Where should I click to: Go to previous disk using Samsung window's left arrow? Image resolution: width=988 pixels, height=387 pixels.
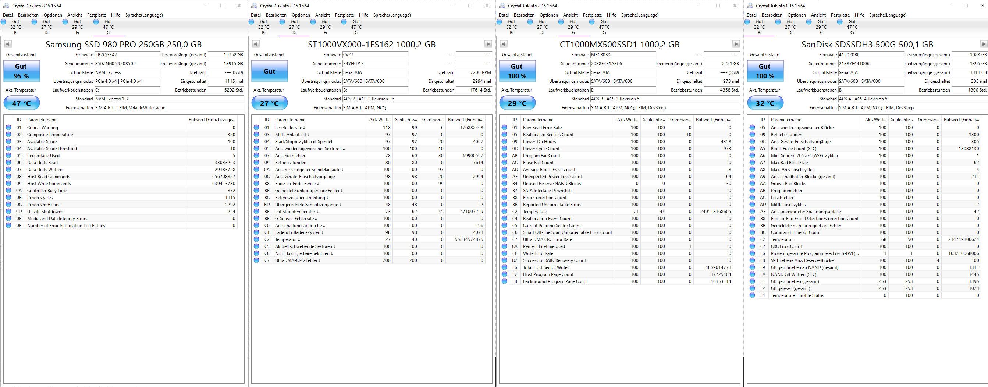[7, 44]
